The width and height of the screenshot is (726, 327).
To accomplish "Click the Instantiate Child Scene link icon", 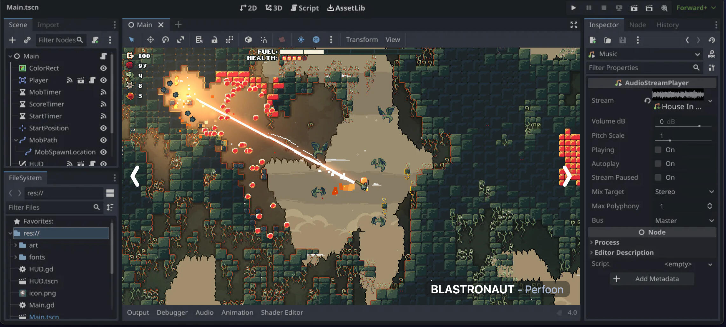I will (27, 40).
